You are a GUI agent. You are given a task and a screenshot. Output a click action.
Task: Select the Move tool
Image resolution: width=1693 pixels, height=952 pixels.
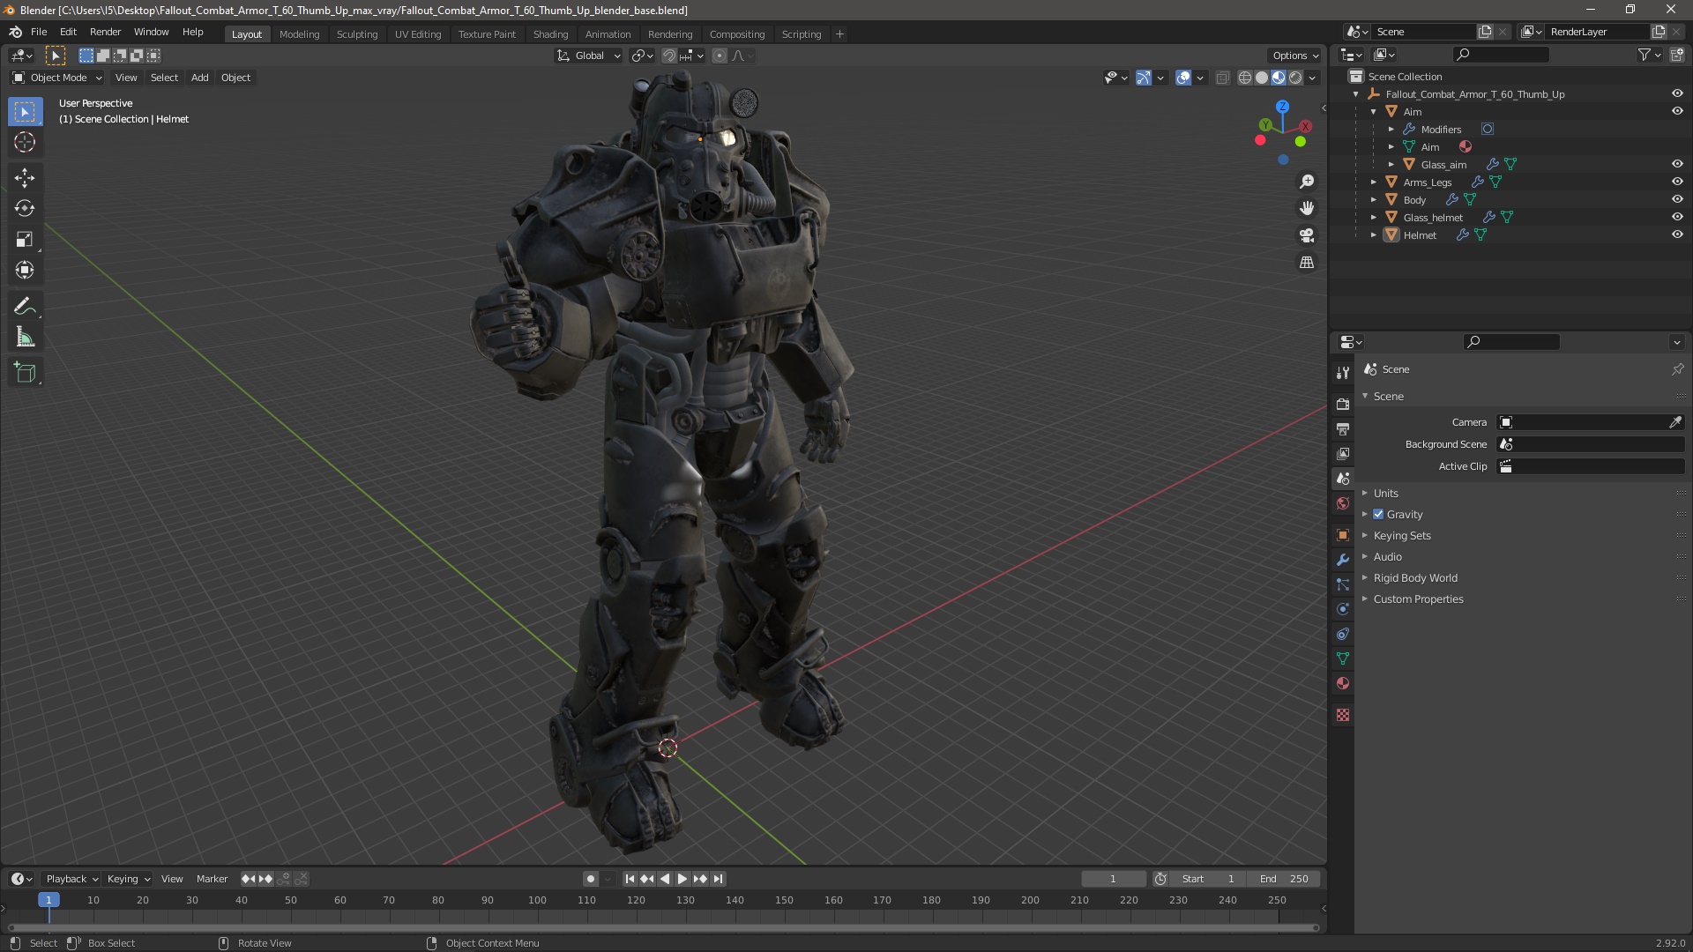(25, 177)
